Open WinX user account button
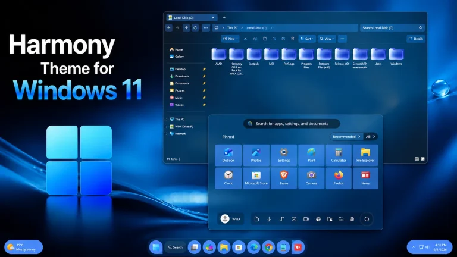The height and width of the screenshot is (257, 457). 230,219
